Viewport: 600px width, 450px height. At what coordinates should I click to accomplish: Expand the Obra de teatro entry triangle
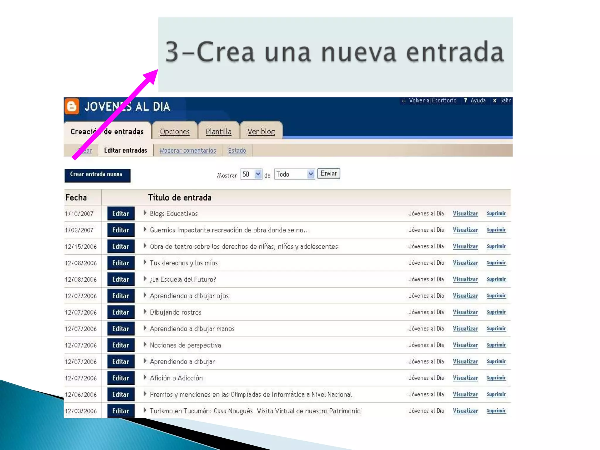[x=145, y=246]
